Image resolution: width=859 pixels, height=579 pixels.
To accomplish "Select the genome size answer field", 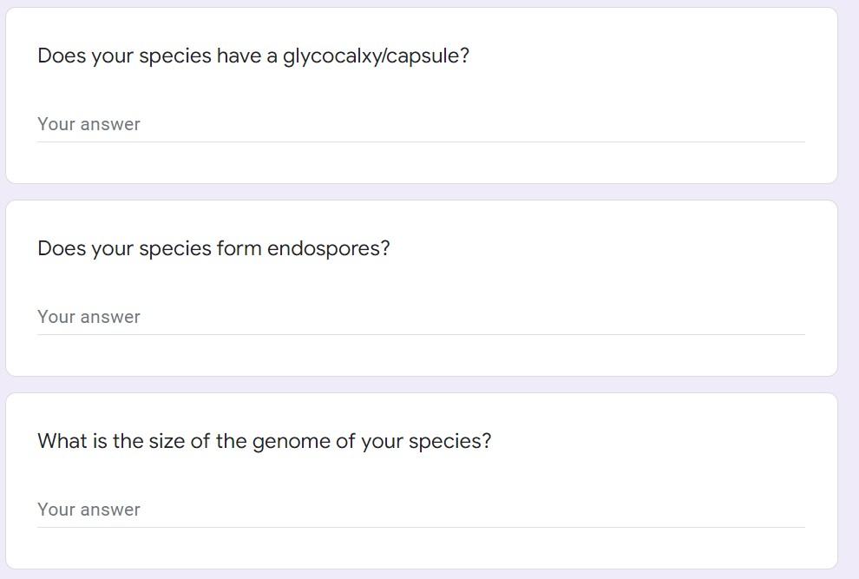I will click(x=421, y=510).
